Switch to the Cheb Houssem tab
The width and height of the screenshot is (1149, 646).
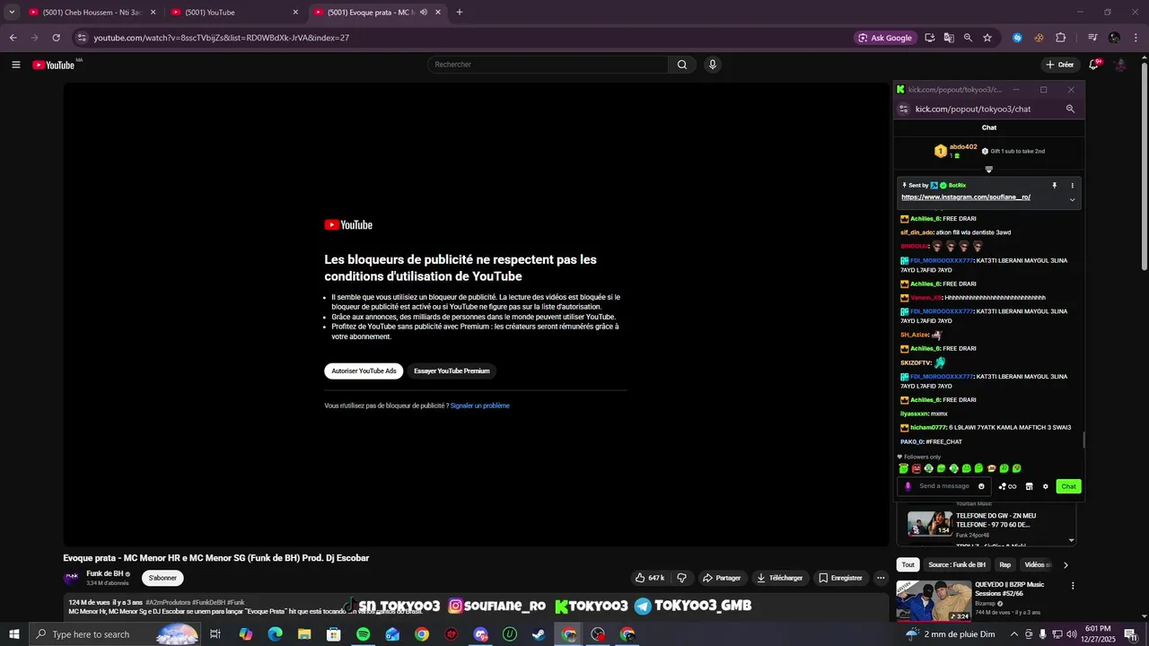[92, 13]
